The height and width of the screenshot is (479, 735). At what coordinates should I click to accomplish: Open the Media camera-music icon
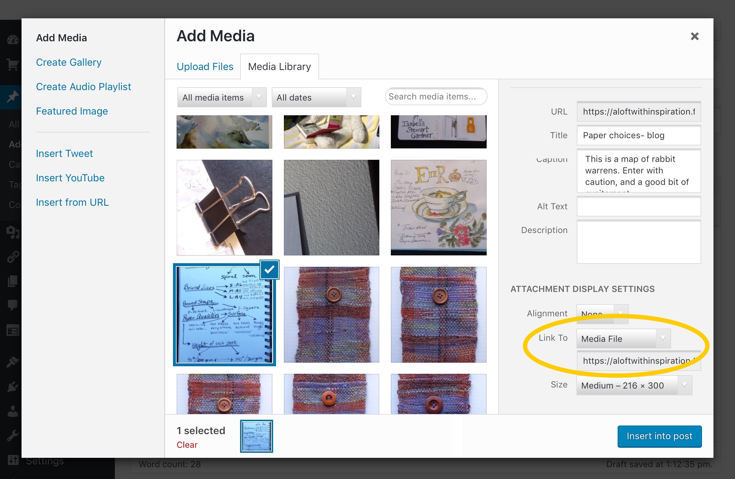pos(12,232)
